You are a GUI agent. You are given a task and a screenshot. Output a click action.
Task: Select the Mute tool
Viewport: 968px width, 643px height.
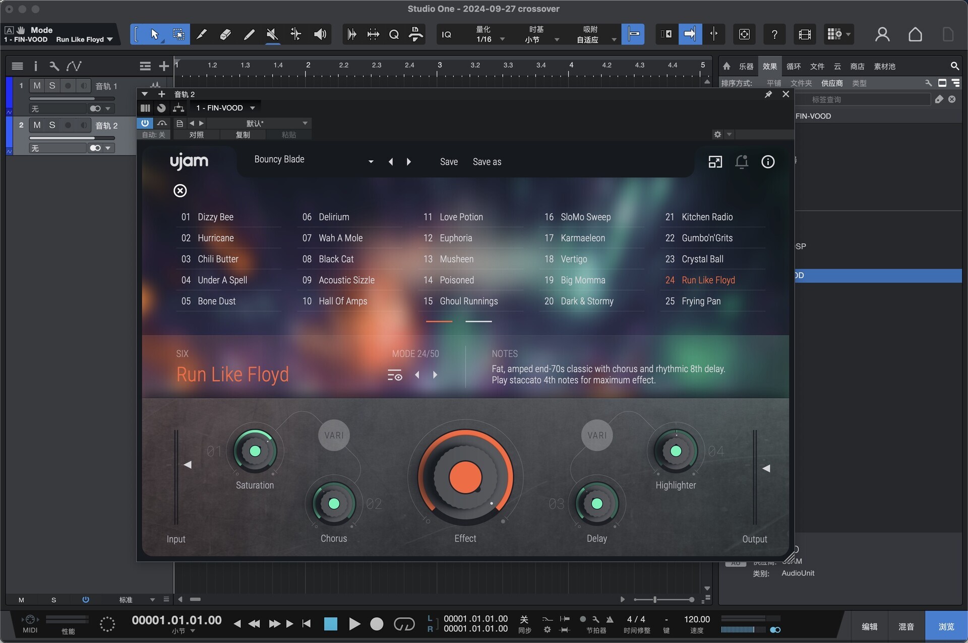pyautogui.click(x=272, y=34)
